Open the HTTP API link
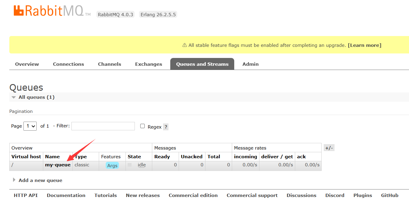 (26, 195)
